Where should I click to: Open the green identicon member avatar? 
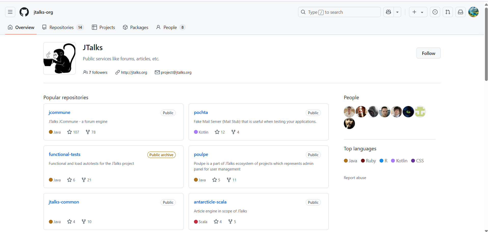420,112
